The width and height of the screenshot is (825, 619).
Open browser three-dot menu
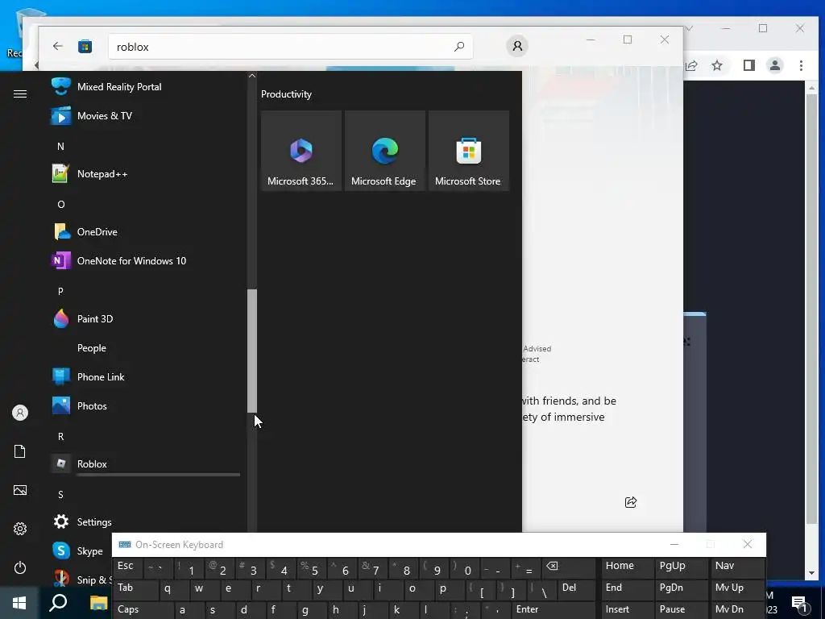tap(801, 65)
